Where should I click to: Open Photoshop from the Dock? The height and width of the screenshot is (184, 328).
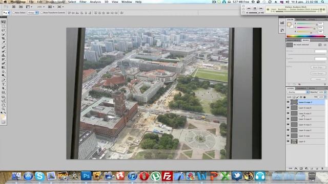(x=86, y=176)
